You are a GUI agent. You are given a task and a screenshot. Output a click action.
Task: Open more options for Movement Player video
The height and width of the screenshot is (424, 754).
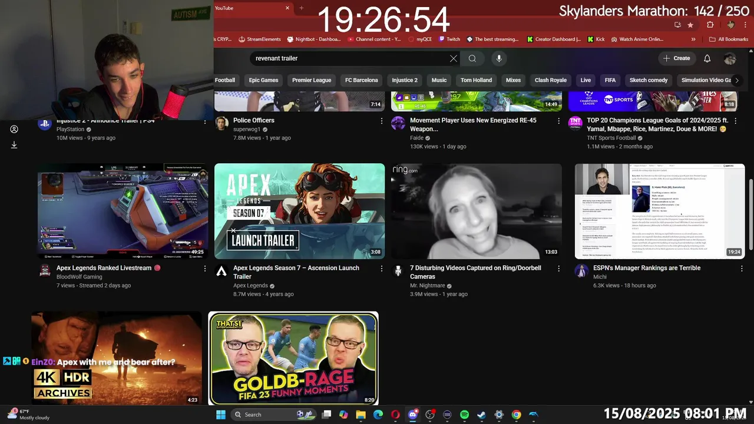pos(558,121)
